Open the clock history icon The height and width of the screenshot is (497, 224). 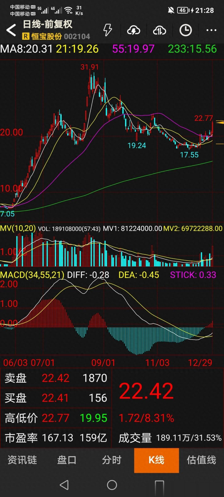[186, 30]
